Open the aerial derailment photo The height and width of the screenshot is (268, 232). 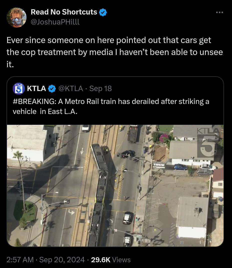coord(115,185)
